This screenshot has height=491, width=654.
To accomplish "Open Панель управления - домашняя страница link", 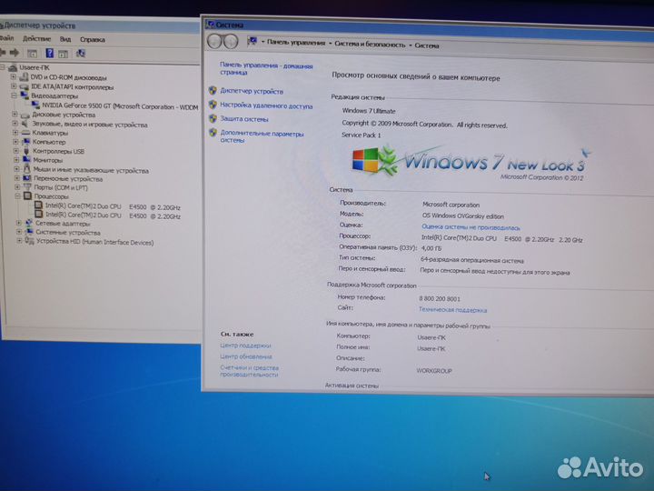I will (x=266, y=69).
